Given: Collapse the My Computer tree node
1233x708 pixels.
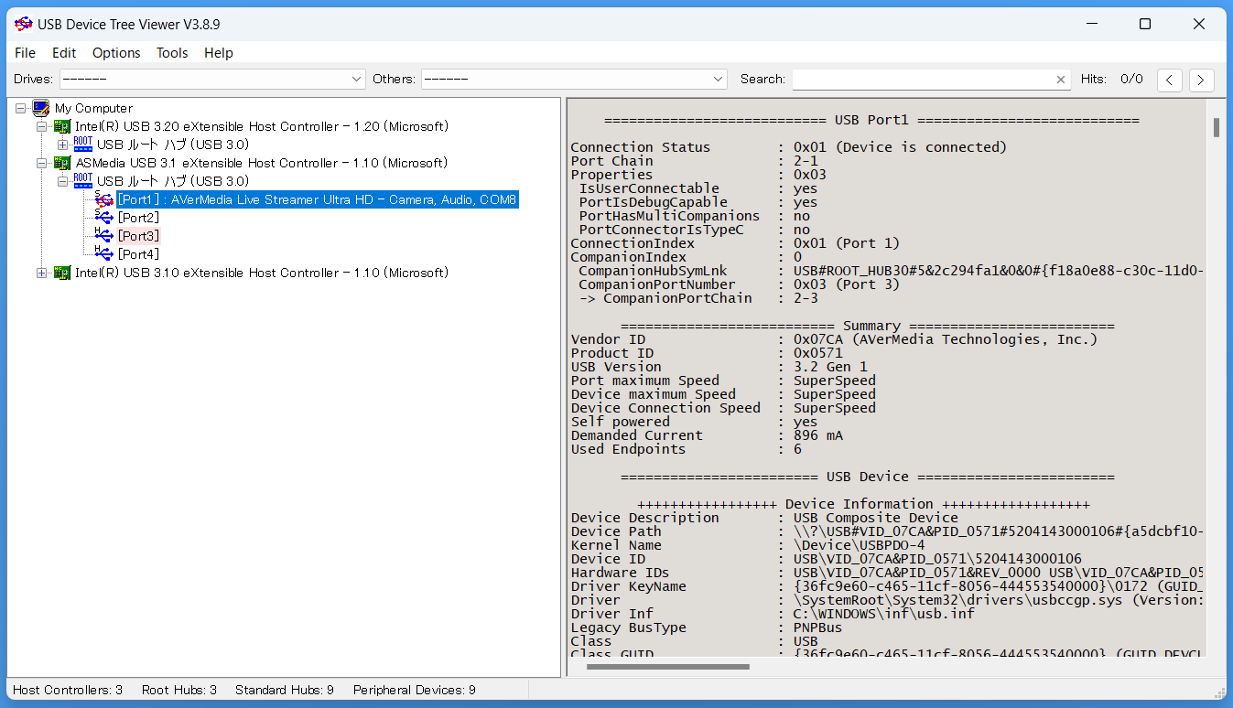Looking at the screenshot, I should 21,108.
